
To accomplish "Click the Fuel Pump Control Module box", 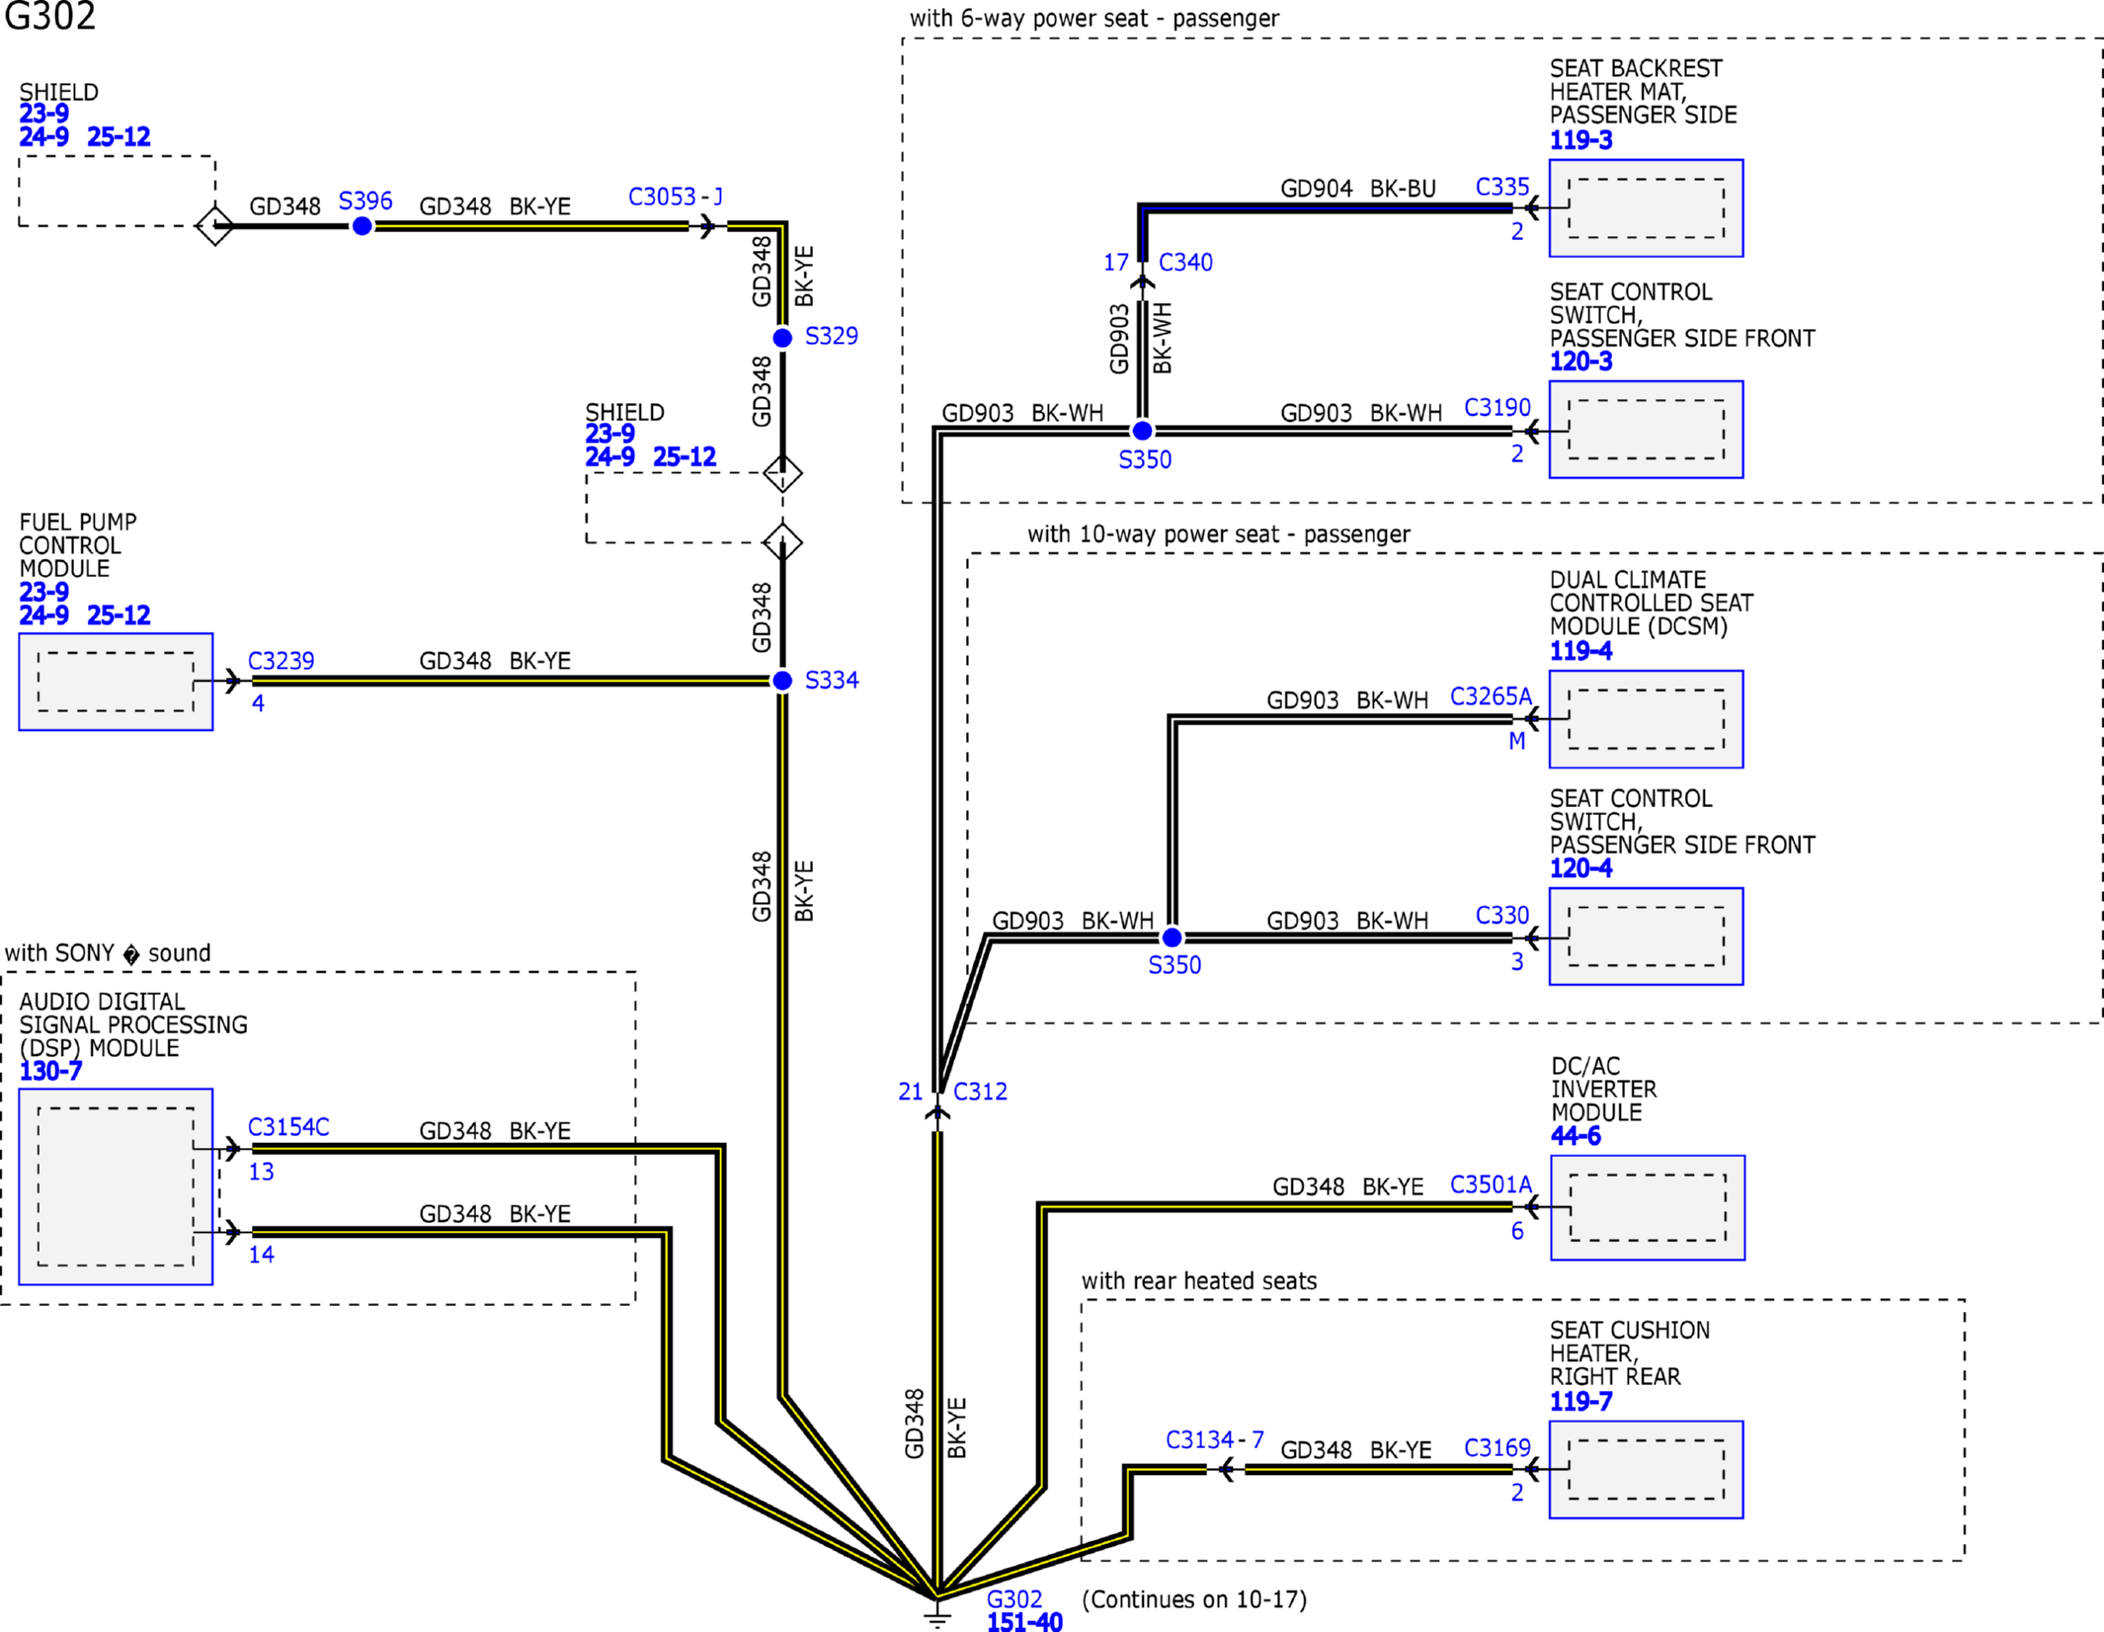I will [116, 682].
